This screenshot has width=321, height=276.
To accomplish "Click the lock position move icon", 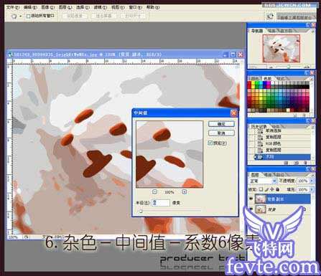I will pos(272,189).
